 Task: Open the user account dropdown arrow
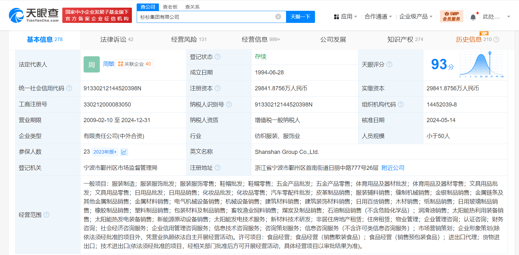tap(509, 17)
